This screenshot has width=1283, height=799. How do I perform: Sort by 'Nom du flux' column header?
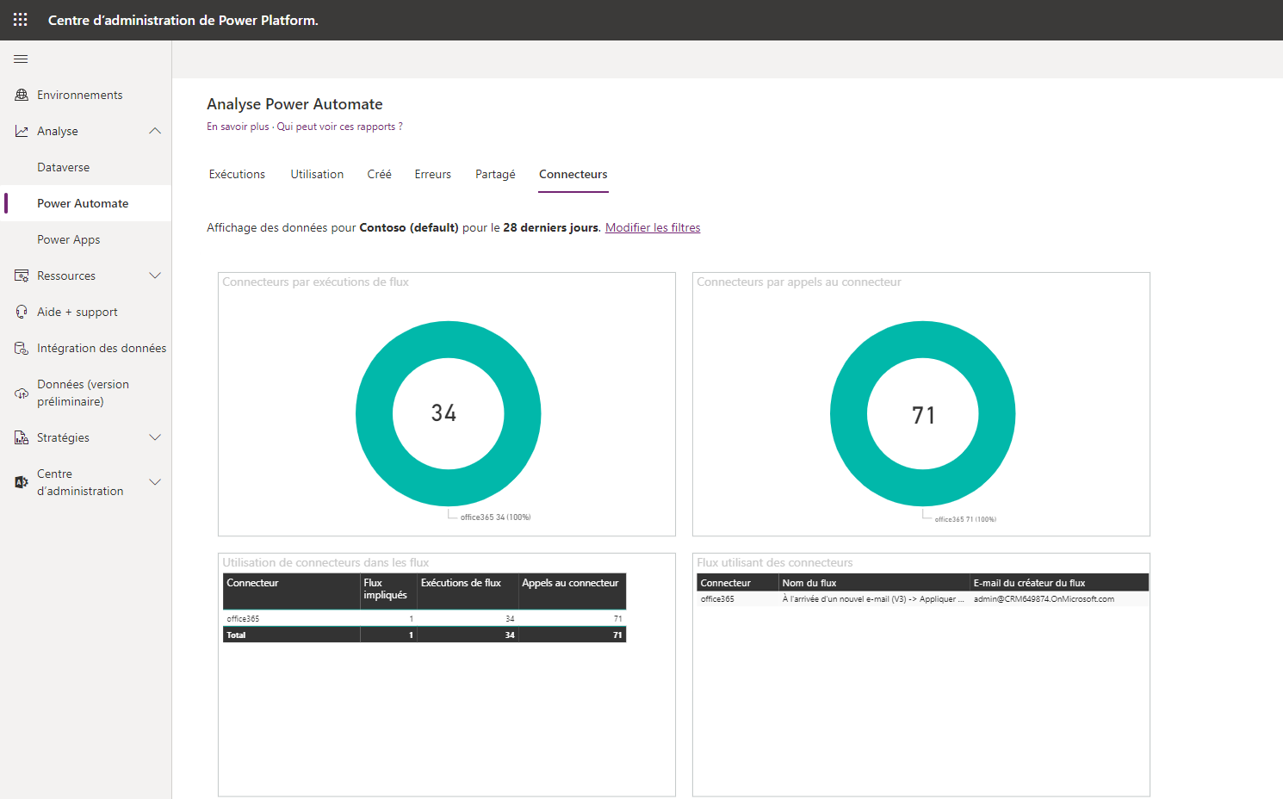click(x=874, y=583)
